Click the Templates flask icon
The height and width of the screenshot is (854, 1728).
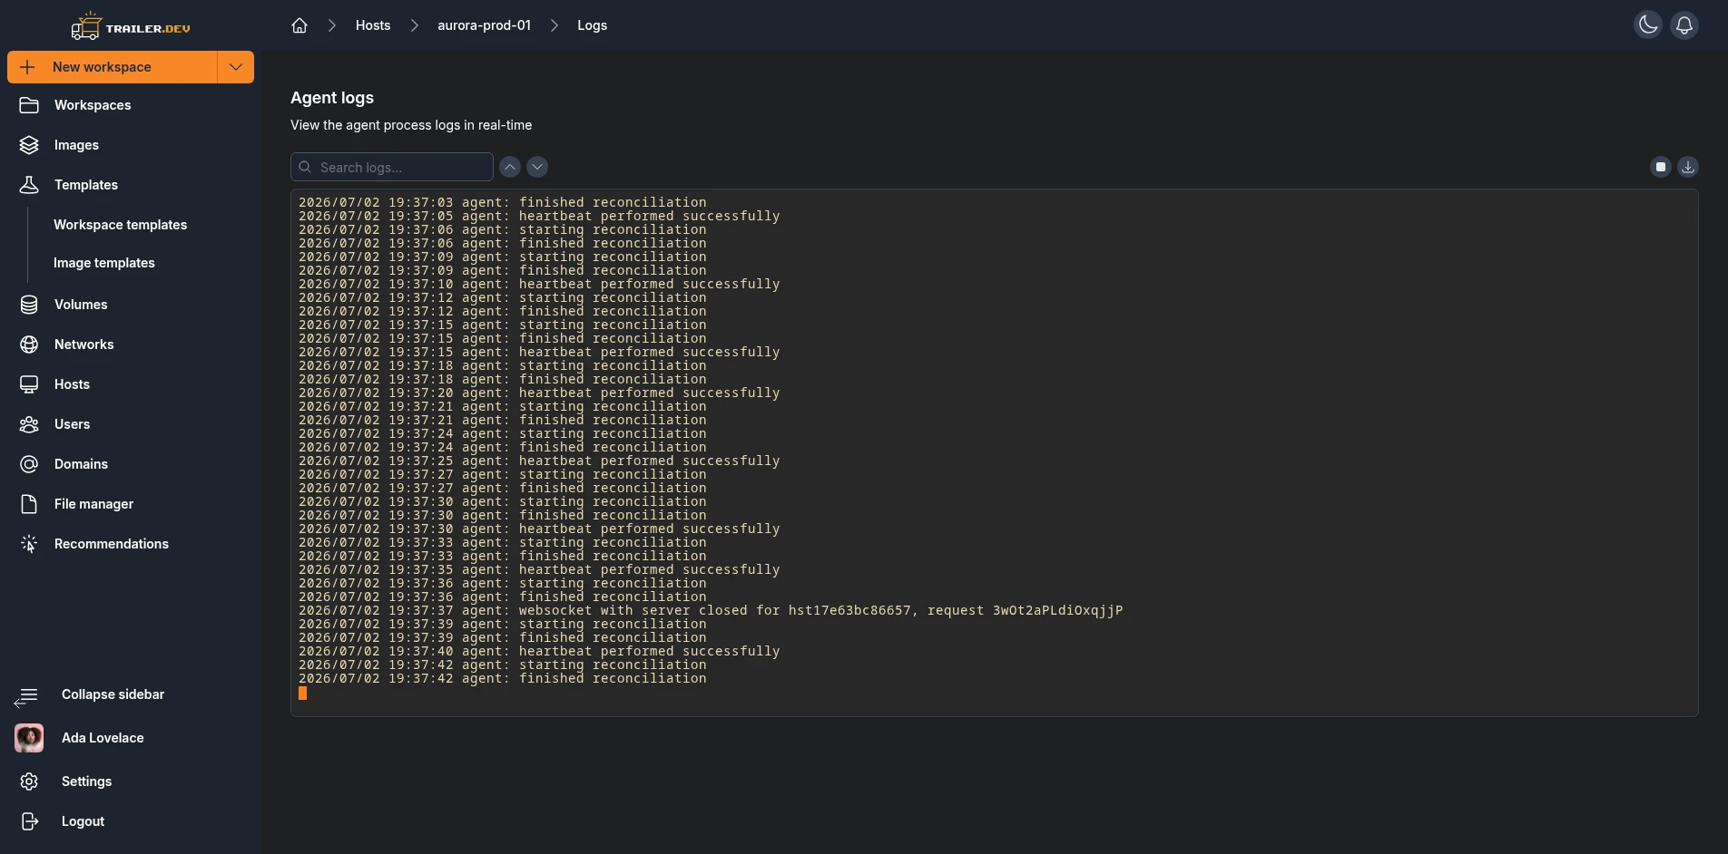(x=29, y=185)
